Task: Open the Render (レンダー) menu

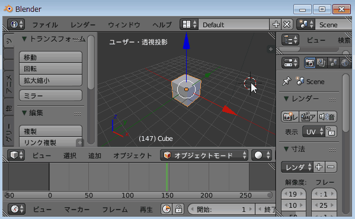Action: pos(83,25)
